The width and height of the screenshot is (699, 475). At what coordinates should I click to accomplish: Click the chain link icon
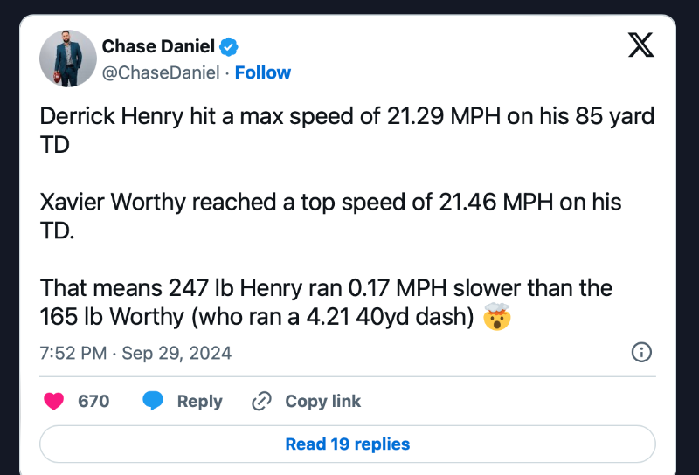(x=261, y=402)
